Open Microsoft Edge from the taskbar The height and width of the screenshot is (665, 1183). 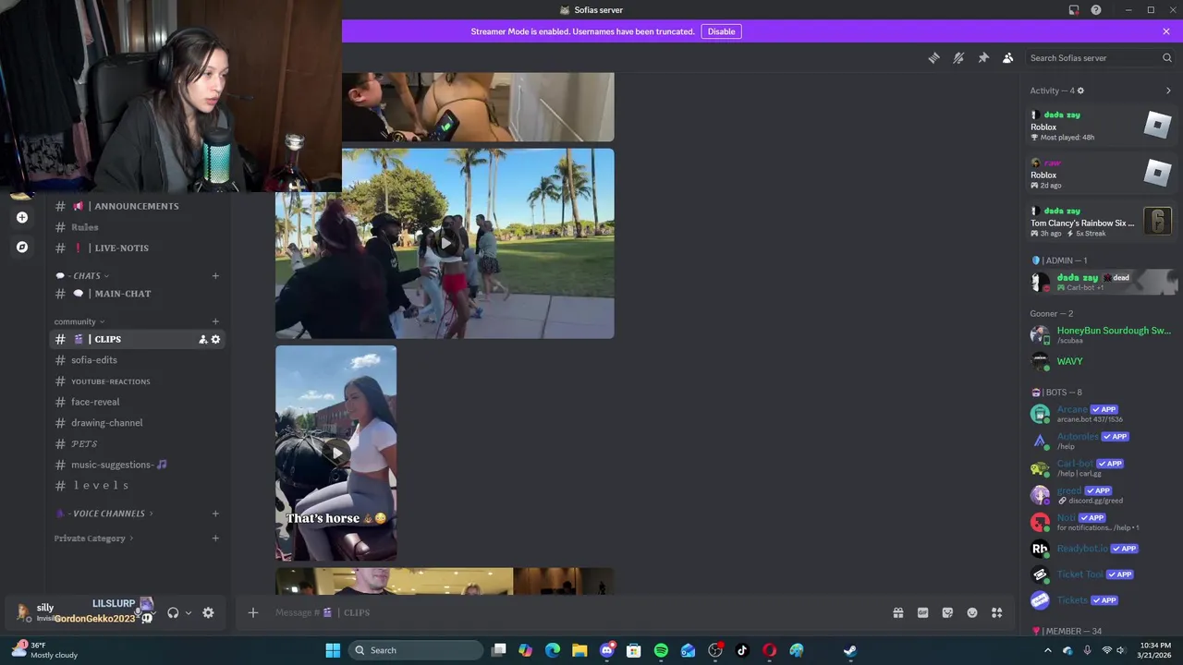point(553,650)
